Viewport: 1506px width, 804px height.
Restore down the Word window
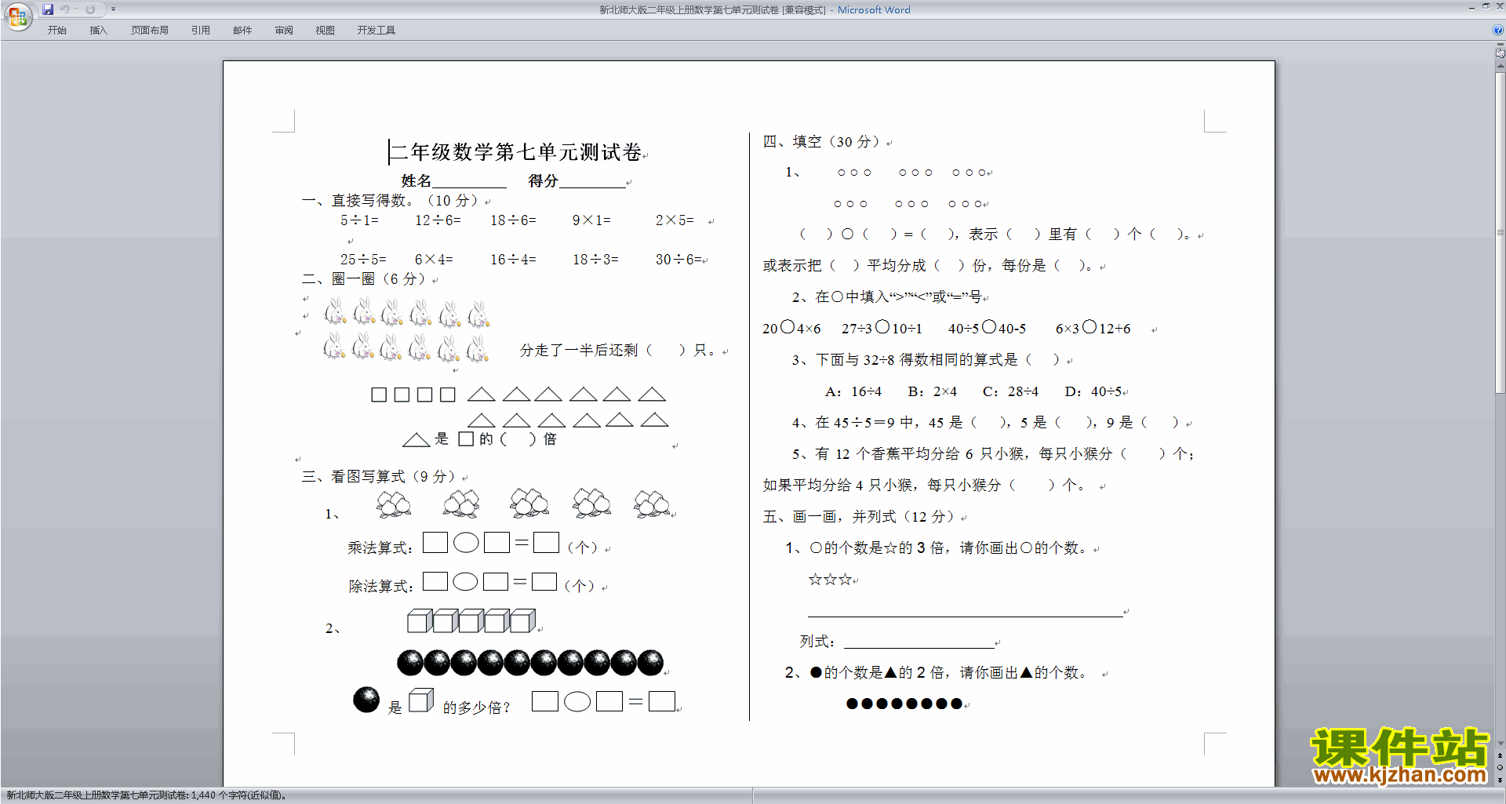(x=1486, y=6)
